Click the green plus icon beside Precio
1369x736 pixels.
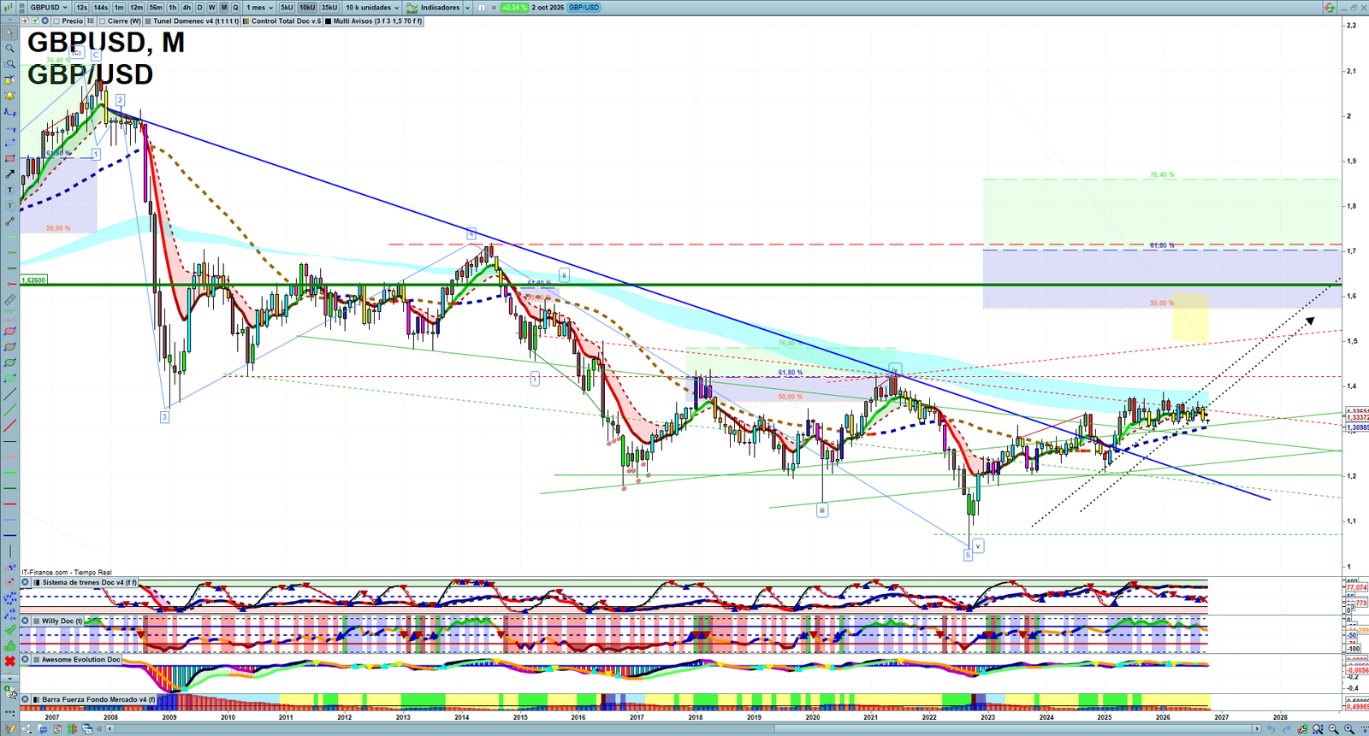point(35,21)
